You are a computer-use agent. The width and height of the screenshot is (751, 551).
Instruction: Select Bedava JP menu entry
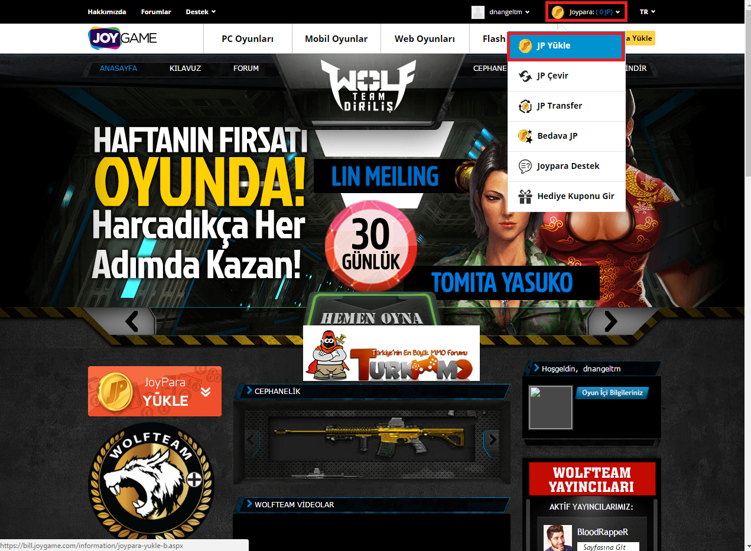[x=566, y=136]
